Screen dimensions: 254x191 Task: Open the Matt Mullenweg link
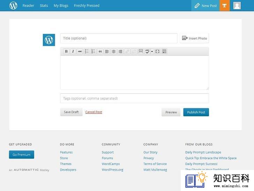[155, 170]
